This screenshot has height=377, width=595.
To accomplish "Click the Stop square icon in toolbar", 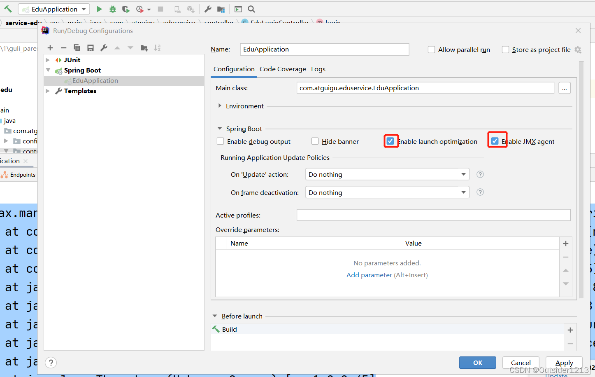I will (160, 9).
